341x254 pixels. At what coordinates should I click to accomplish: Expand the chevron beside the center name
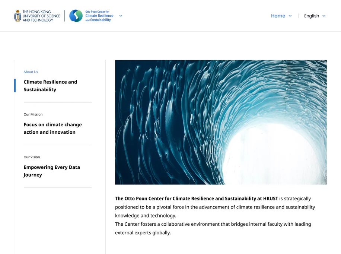[x=121, y=16]
